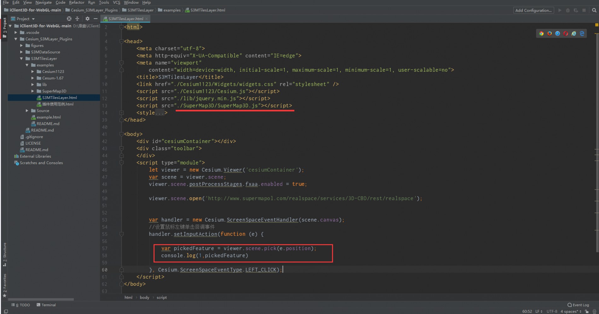Open page in Chrome browser
This screenshot has width=599, height=314.
point(541,34)
